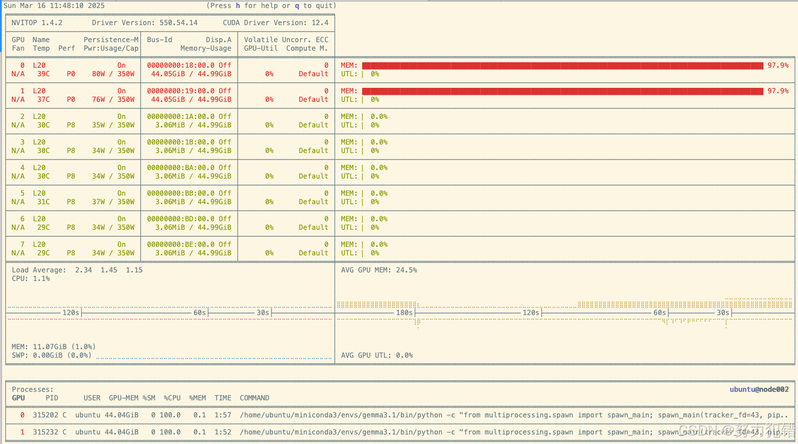
Task: Click CUDA Driver Version 12.4 text
Action: (276, 23)
